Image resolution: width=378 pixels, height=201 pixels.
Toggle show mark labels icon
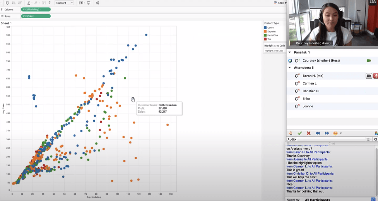coord(44,3)
